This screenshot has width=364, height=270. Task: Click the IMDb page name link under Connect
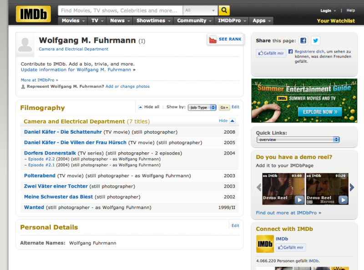point(282,239)
